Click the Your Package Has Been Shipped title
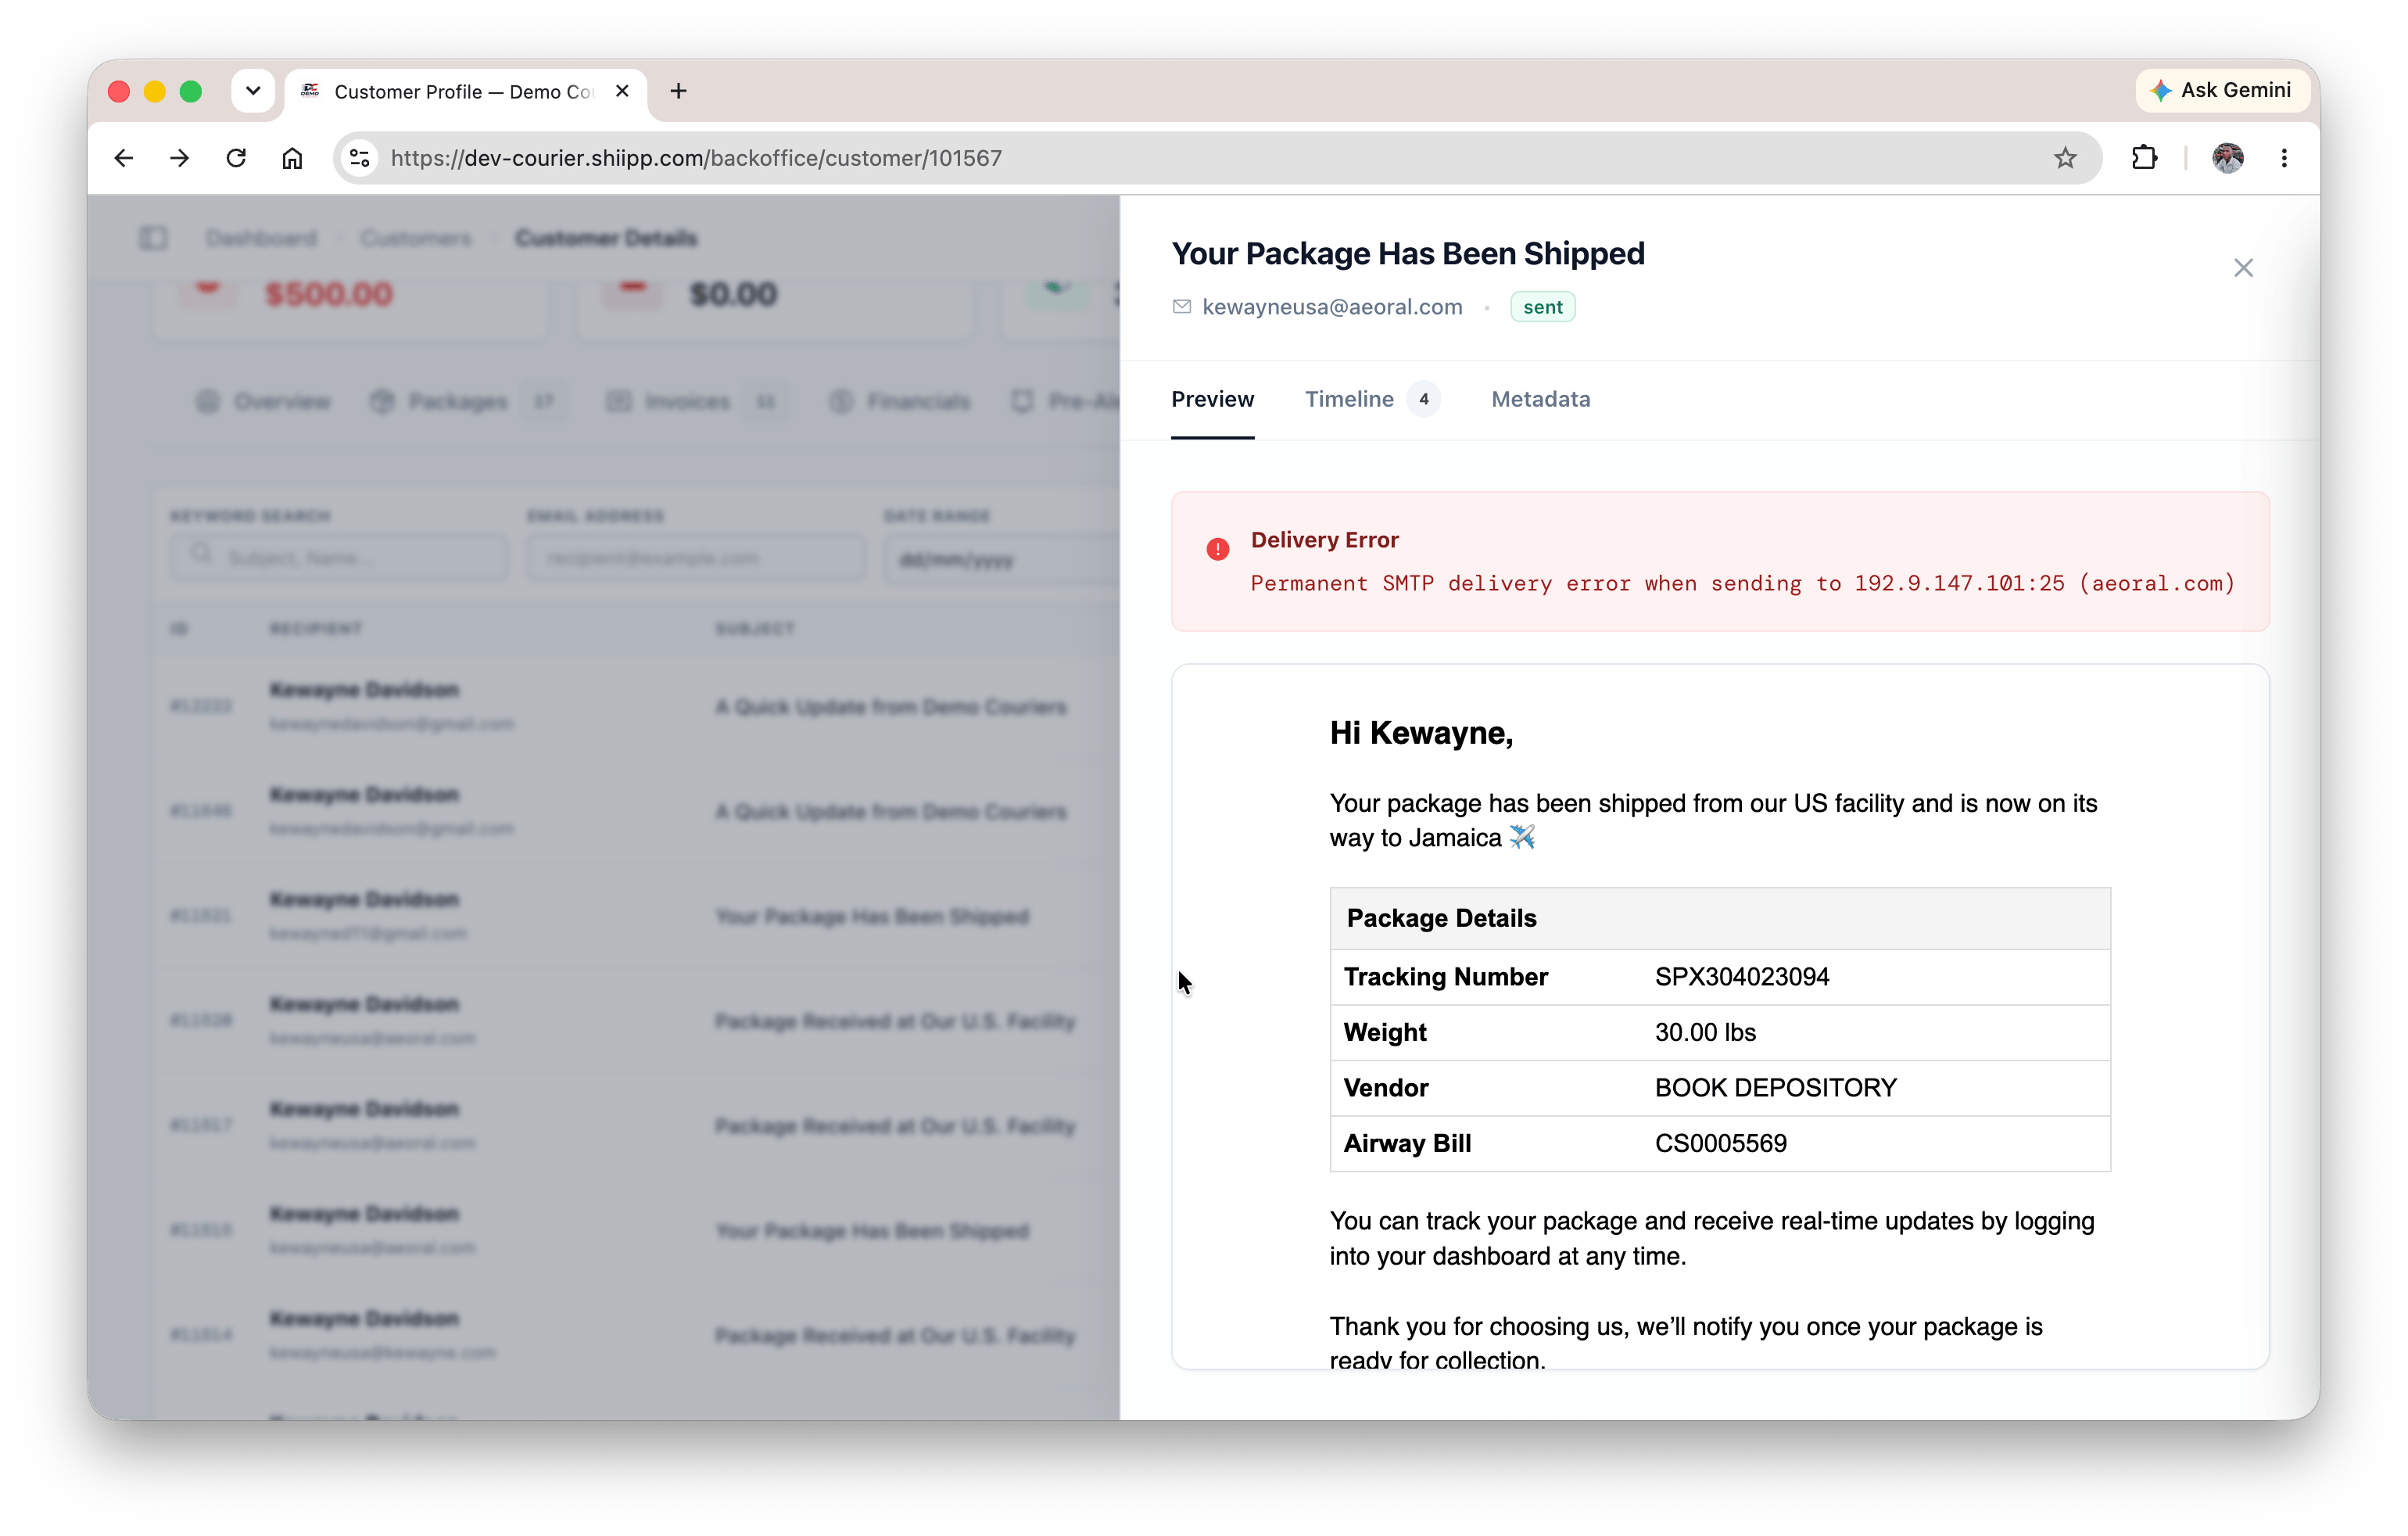Screen dimensions: 2408x1536 1408,253
